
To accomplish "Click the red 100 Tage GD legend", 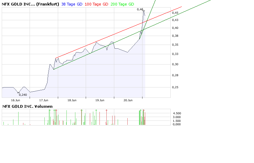I will coord(96,4).
